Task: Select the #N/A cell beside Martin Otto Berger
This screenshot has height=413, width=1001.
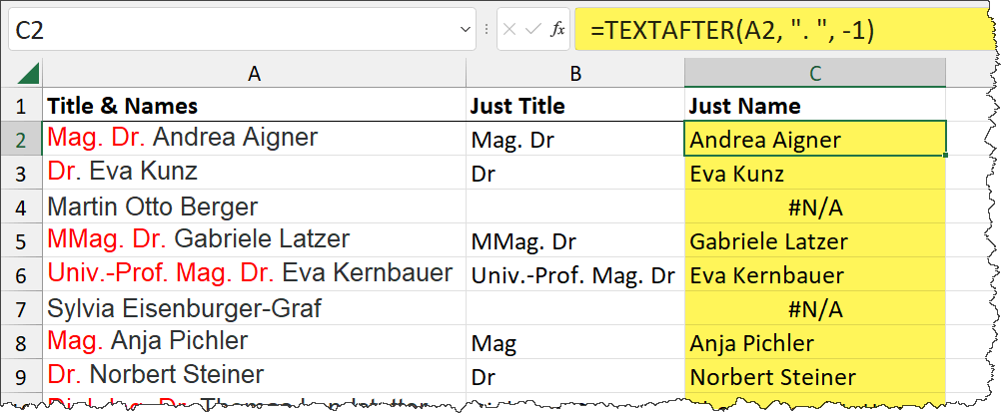Action: (x=815, y=207)
